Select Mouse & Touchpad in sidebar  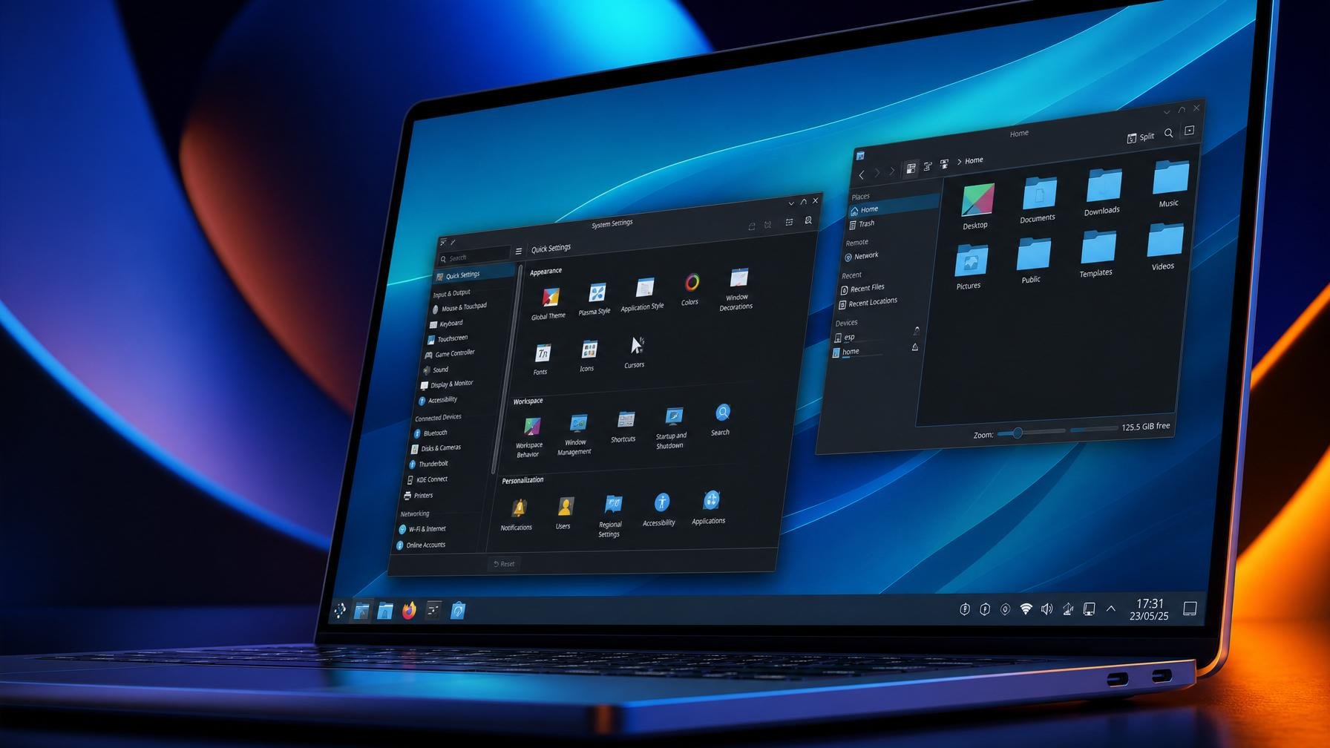(459, 307)
